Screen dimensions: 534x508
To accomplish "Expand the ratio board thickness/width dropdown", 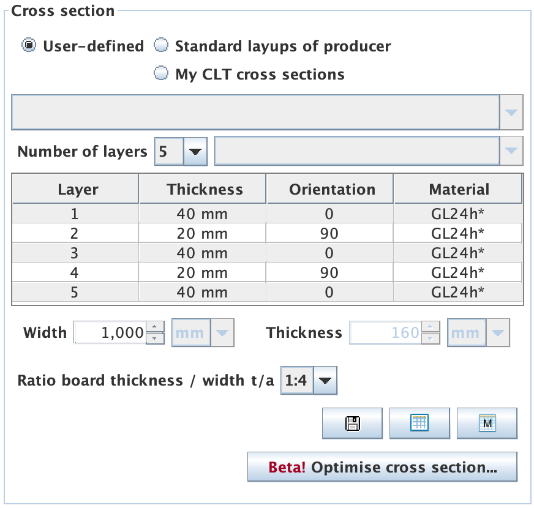I will [325, 381].
